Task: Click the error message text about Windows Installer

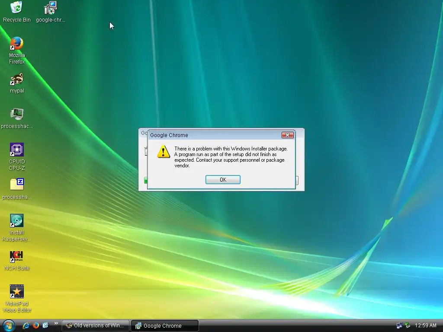Action: (231, 157)
